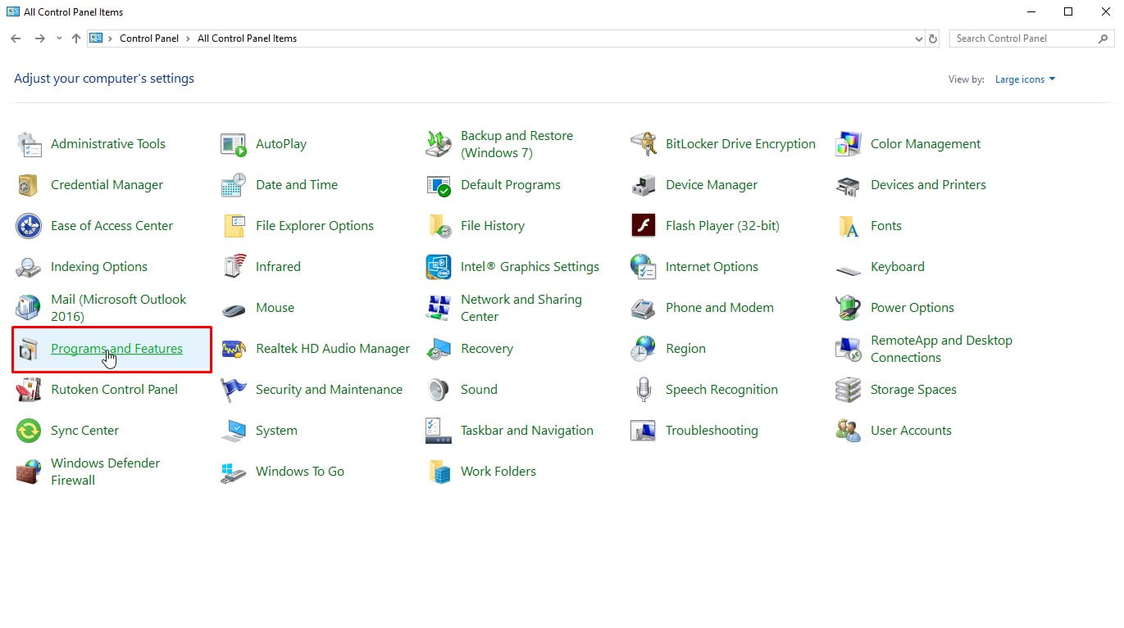This screenshot has height=628, width=1124.
Task: Open Taskbar and Navigation link
Action: pos(527,431)
